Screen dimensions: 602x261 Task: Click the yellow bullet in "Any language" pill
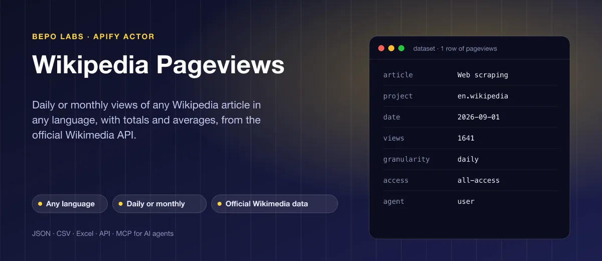point(40,204)
